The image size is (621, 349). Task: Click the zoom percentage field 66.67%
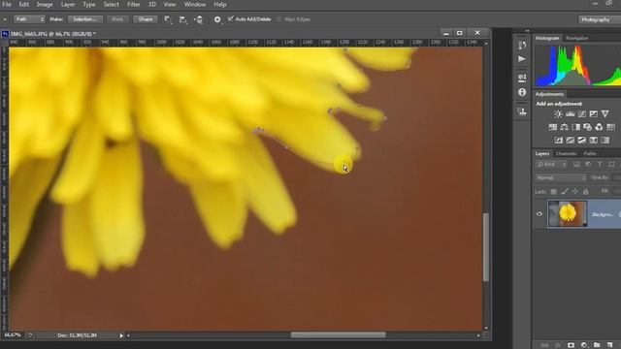pos(13,335)
